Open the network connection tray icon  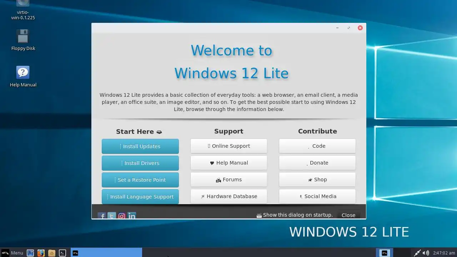click(417, 253)
